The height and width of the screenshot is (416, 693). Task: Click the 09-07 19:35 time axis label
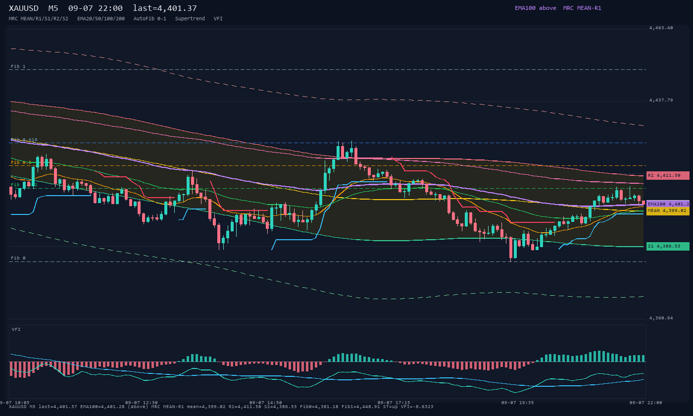coord(517,403)
